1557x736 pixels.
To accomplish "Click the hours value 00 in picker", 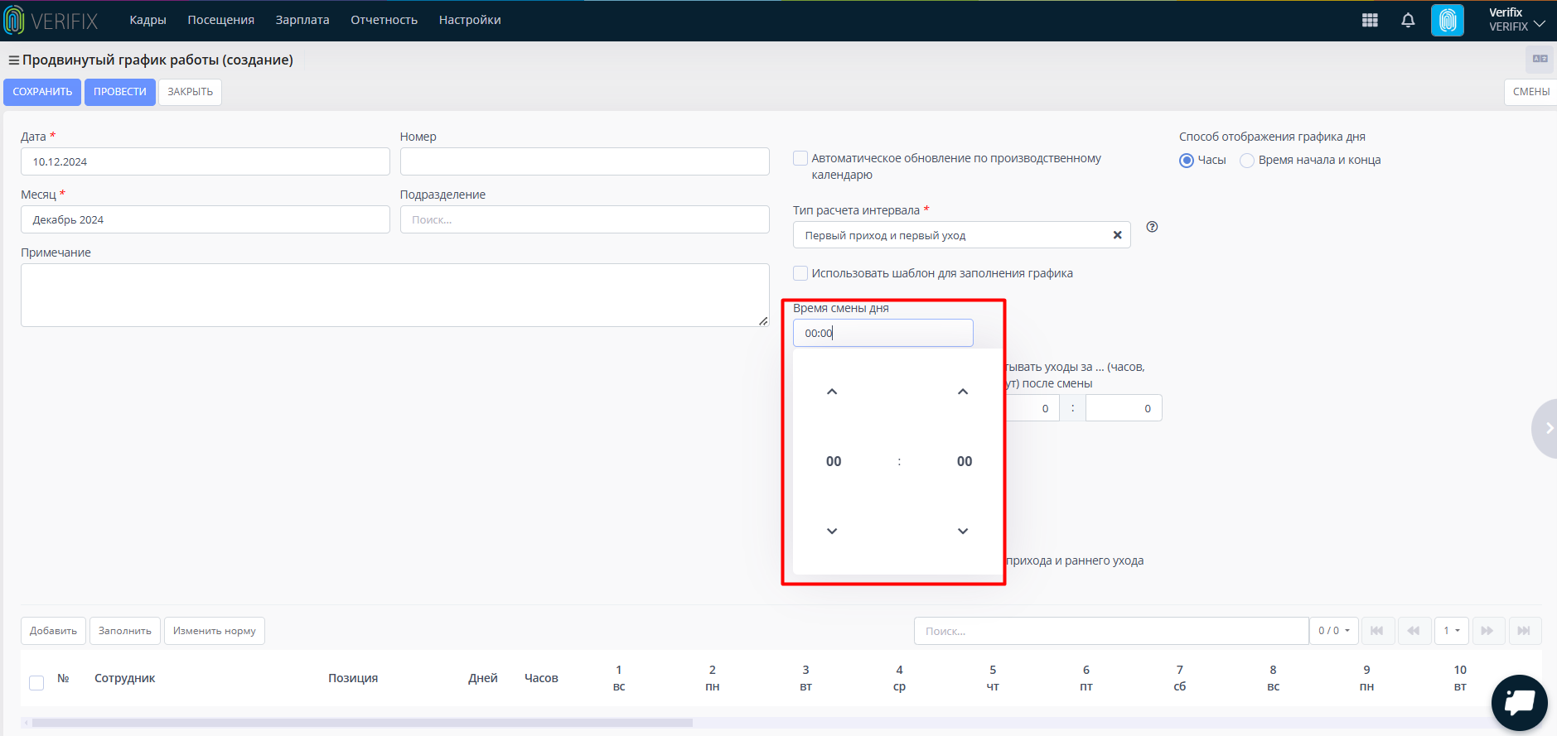I will [x=834, y=462].
